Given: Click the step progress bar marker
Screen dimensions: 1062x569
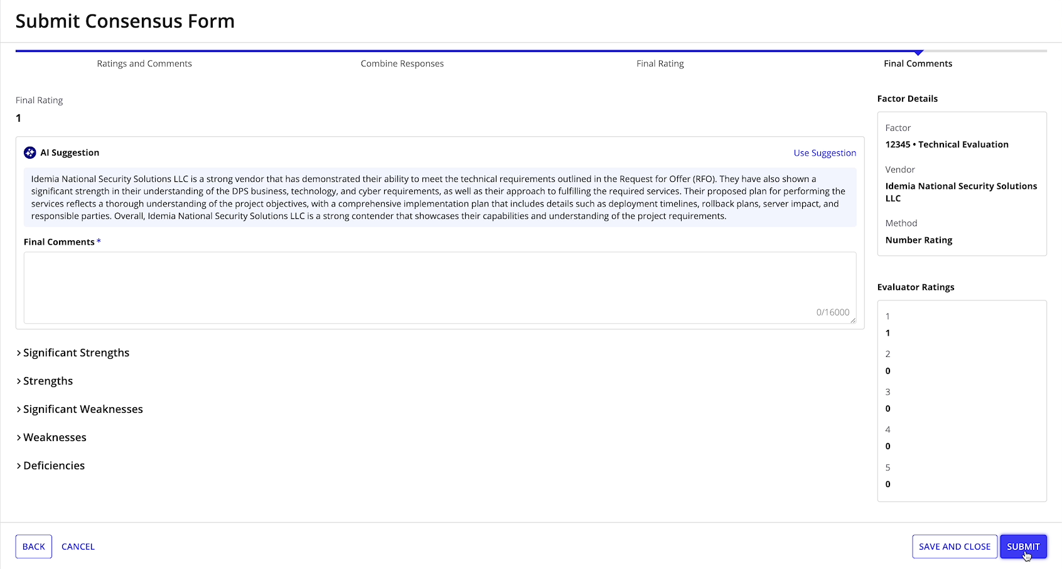Looking at the screenshot, I should tap(919, 53).
